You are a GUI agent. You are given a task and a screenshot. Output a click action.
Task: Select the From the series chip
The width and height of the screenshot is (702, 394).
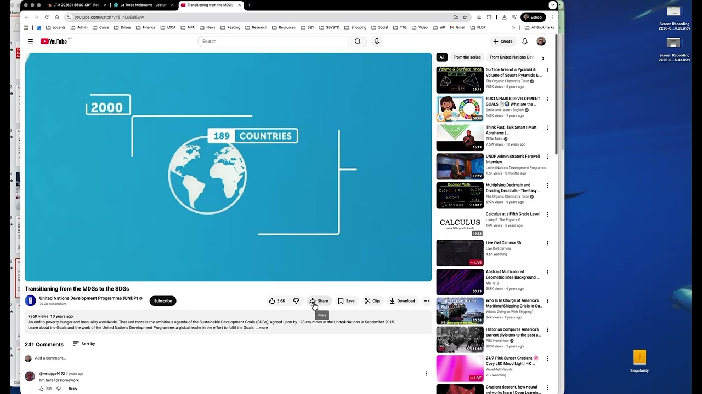(467, 57)
